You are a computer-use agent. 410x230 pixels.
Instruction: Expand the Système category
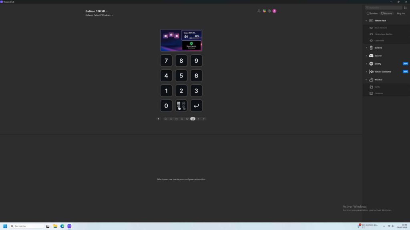tap(366, 48)
